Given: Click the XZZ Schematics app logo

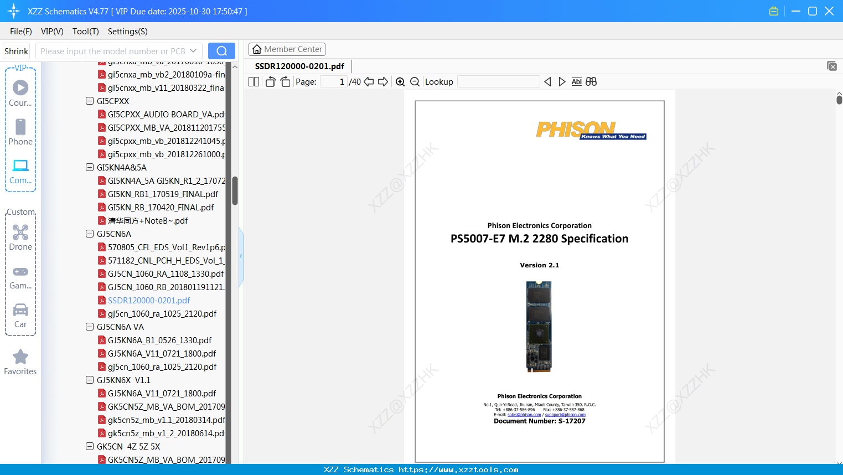Looking at the screenshot, I should point(14,11).
